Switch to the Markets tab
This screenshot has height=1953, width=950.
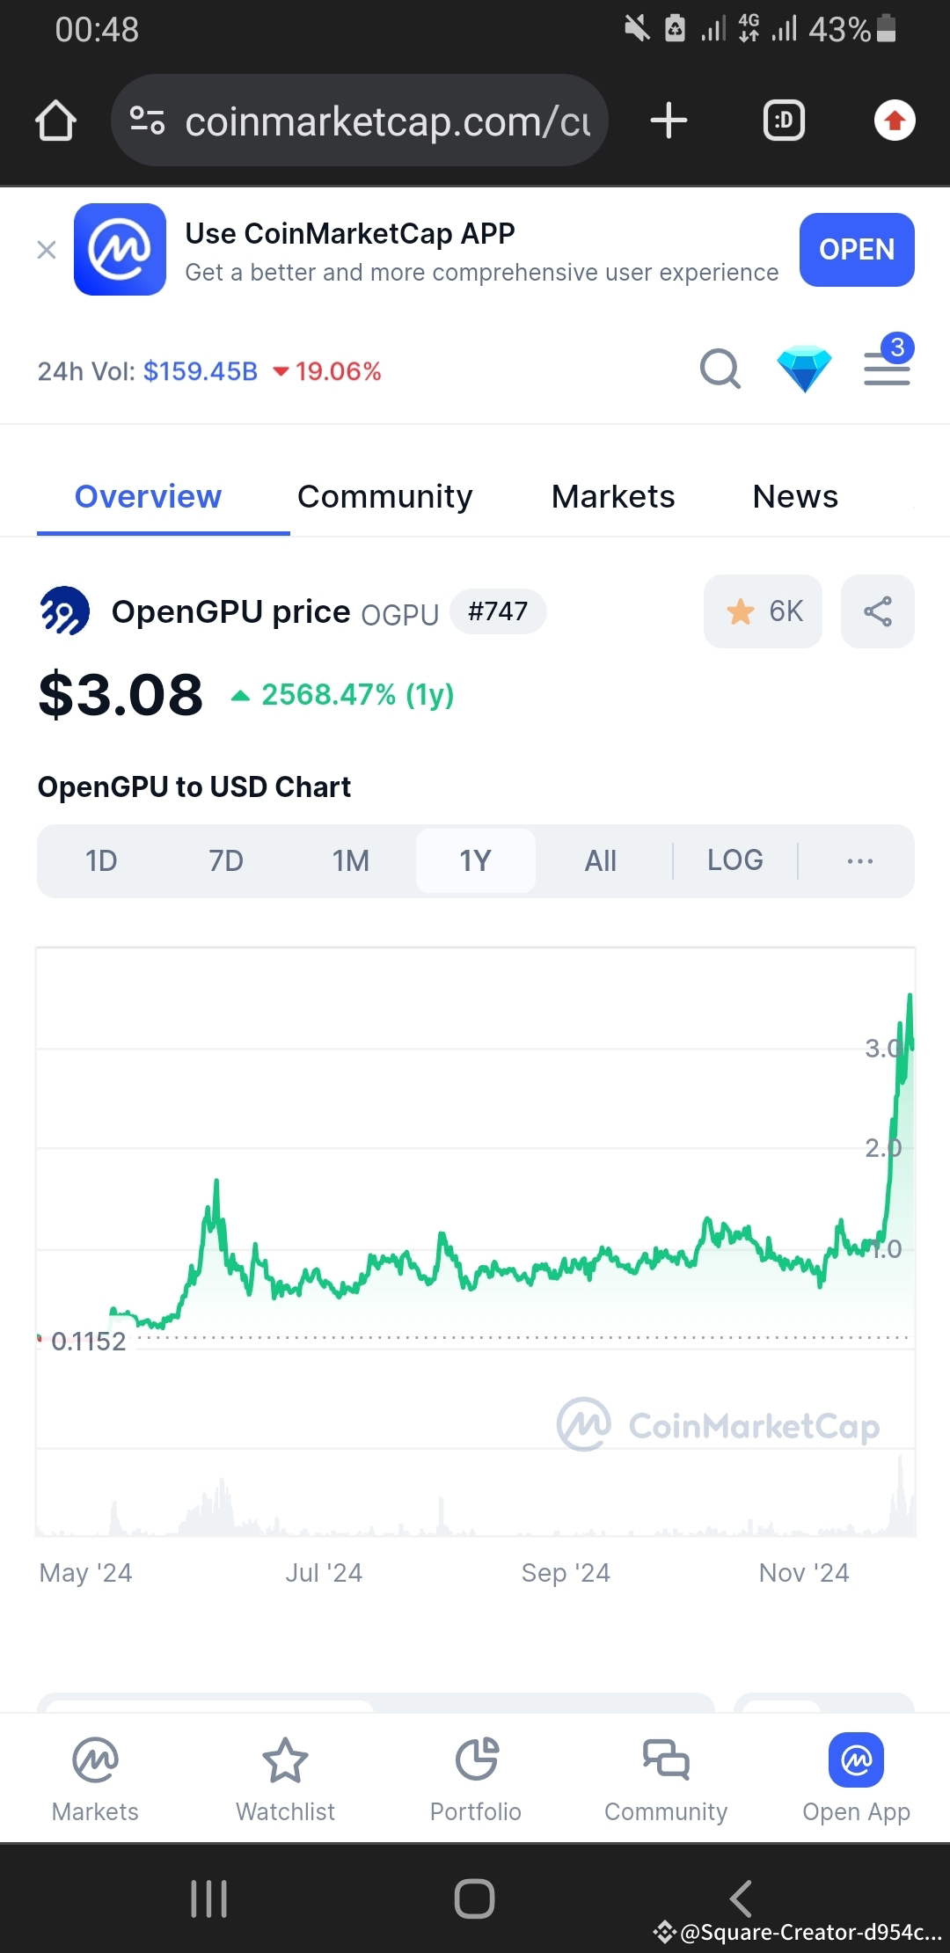tap(613, 496)
